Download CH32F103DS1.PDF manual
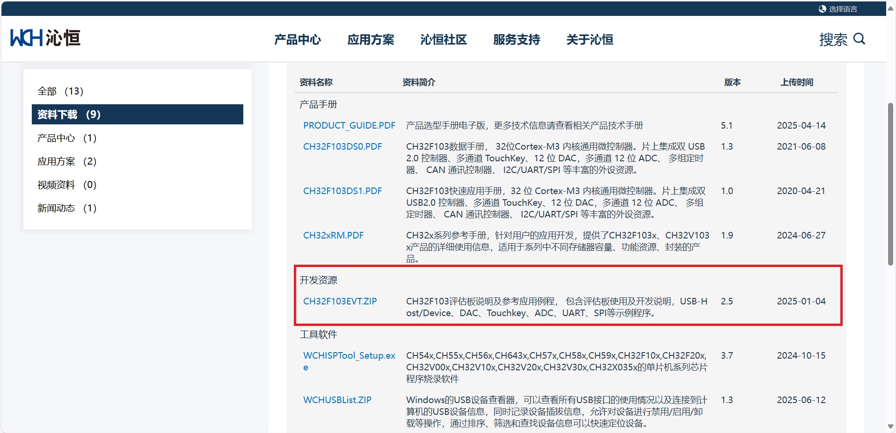Image resolution: width=896 pixels, height=433 pixels. (342, 191)
